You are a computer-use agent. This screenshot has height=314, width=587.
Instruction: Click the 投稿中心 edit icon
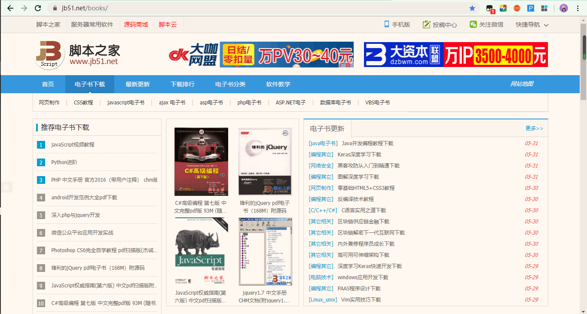click(x=426, y=24)
